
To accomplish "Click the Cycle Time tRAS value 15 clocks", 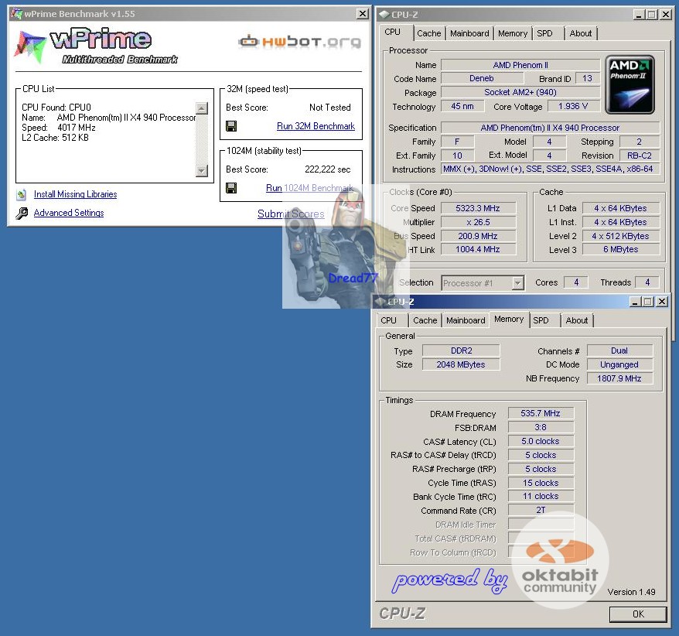I will (x=541, y=483).
